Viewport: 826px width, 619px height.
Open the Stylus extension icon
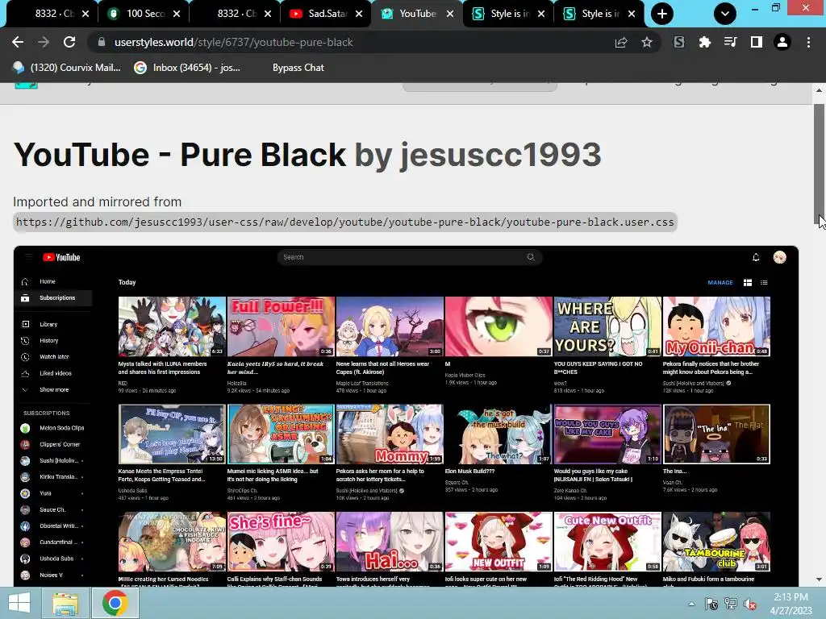[679, 42]
